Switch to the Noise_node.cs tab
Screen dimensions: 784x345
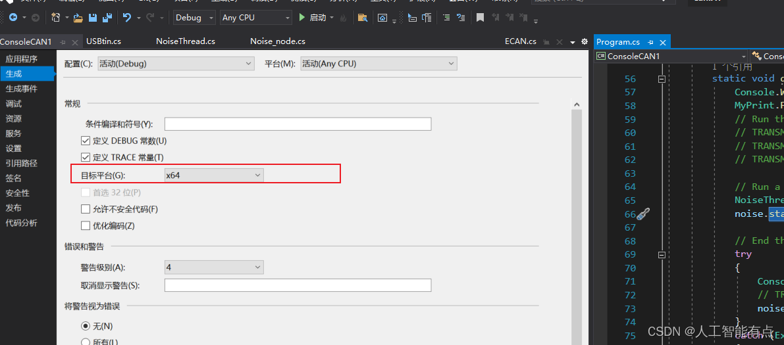pos(278,41)
